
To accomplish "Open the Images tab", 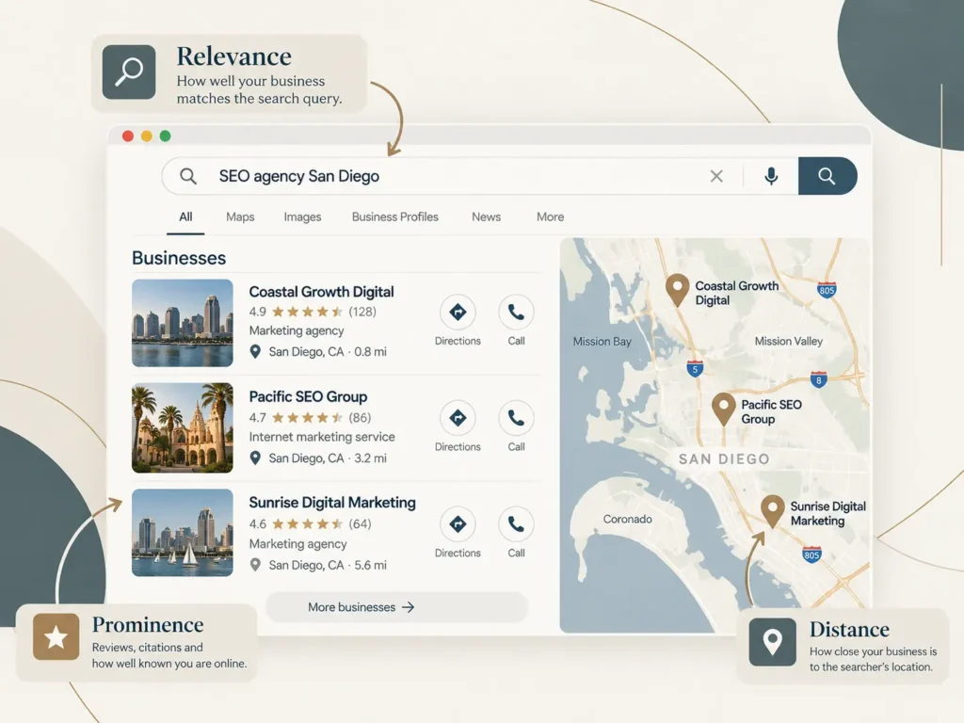I will coord(302,217).
